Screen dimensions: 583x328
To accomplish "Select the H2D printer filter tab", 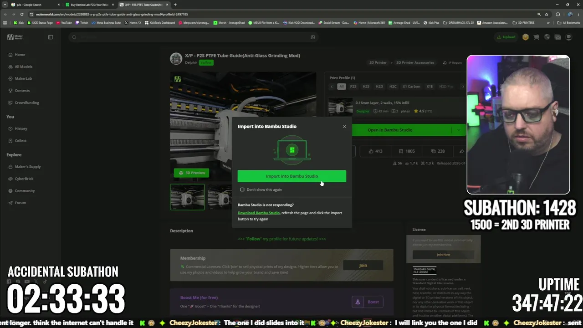I will click(379, 87).
